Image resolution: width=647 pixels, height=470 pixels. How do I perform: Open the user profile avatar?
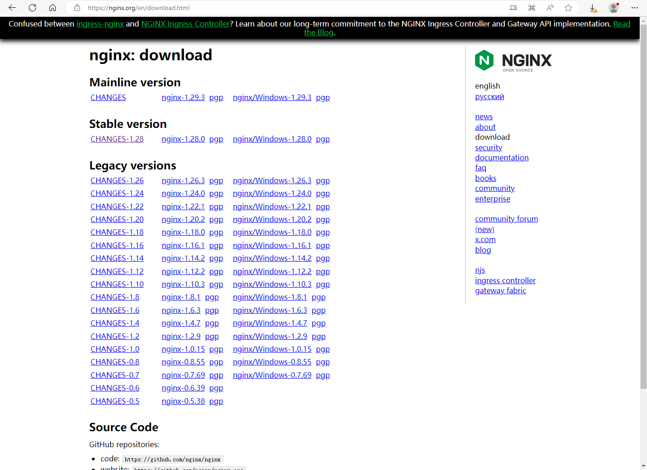click(x=614, y=8)
